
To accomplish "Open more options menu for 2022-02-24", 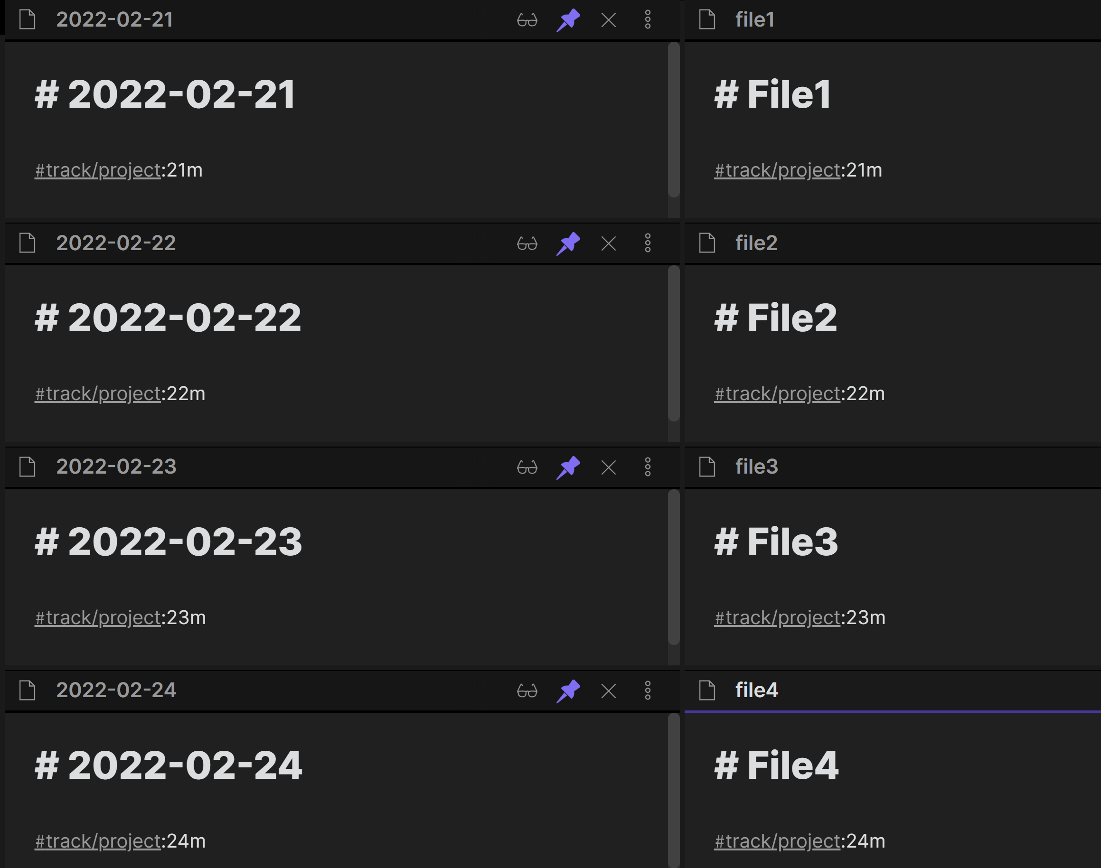I will coord(648,691).
